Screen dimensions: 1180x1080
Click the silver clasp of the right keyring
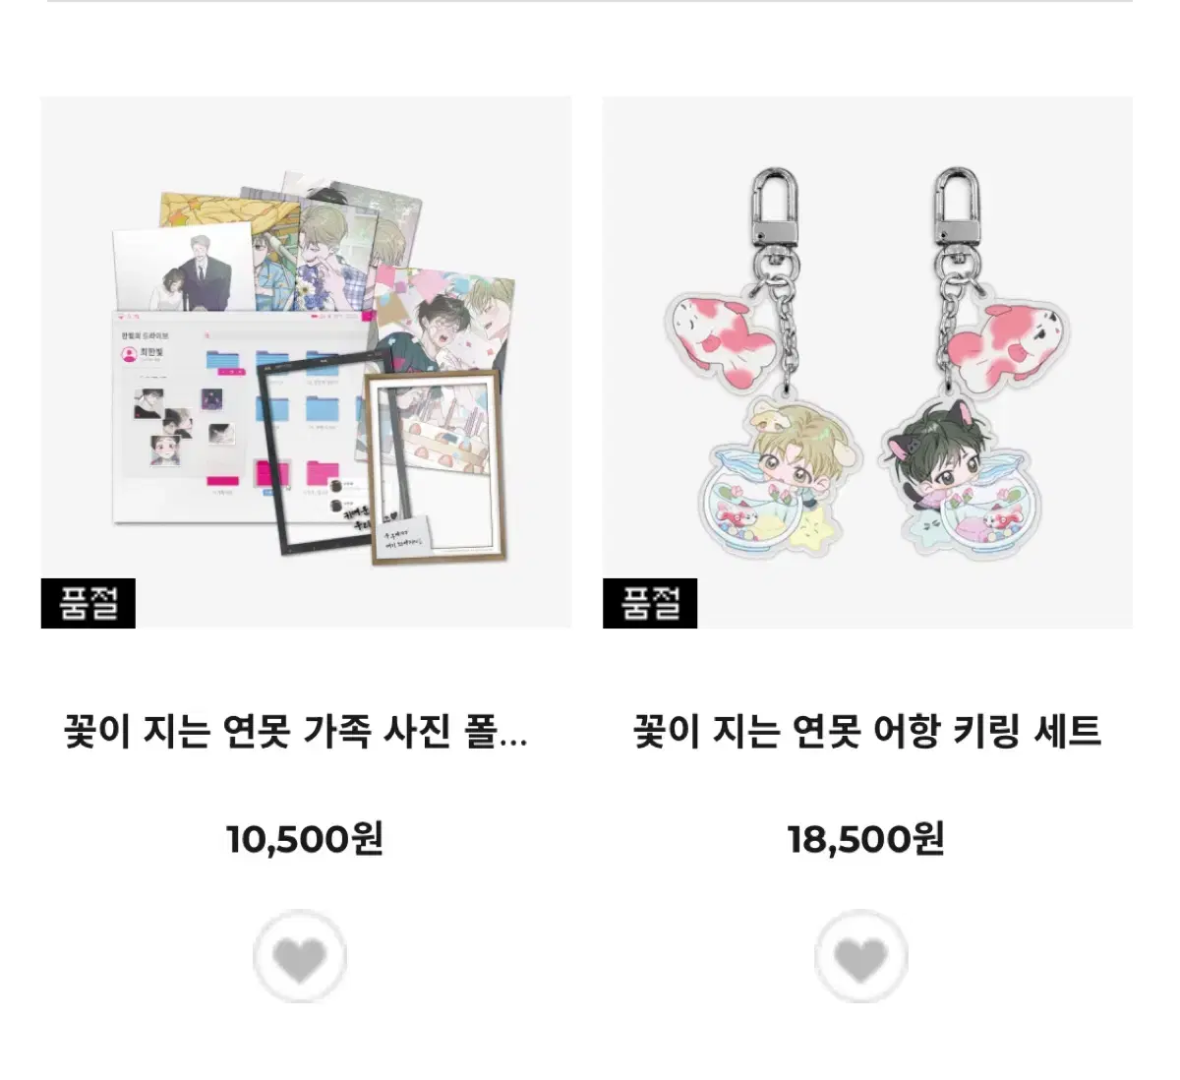point(957,210)
